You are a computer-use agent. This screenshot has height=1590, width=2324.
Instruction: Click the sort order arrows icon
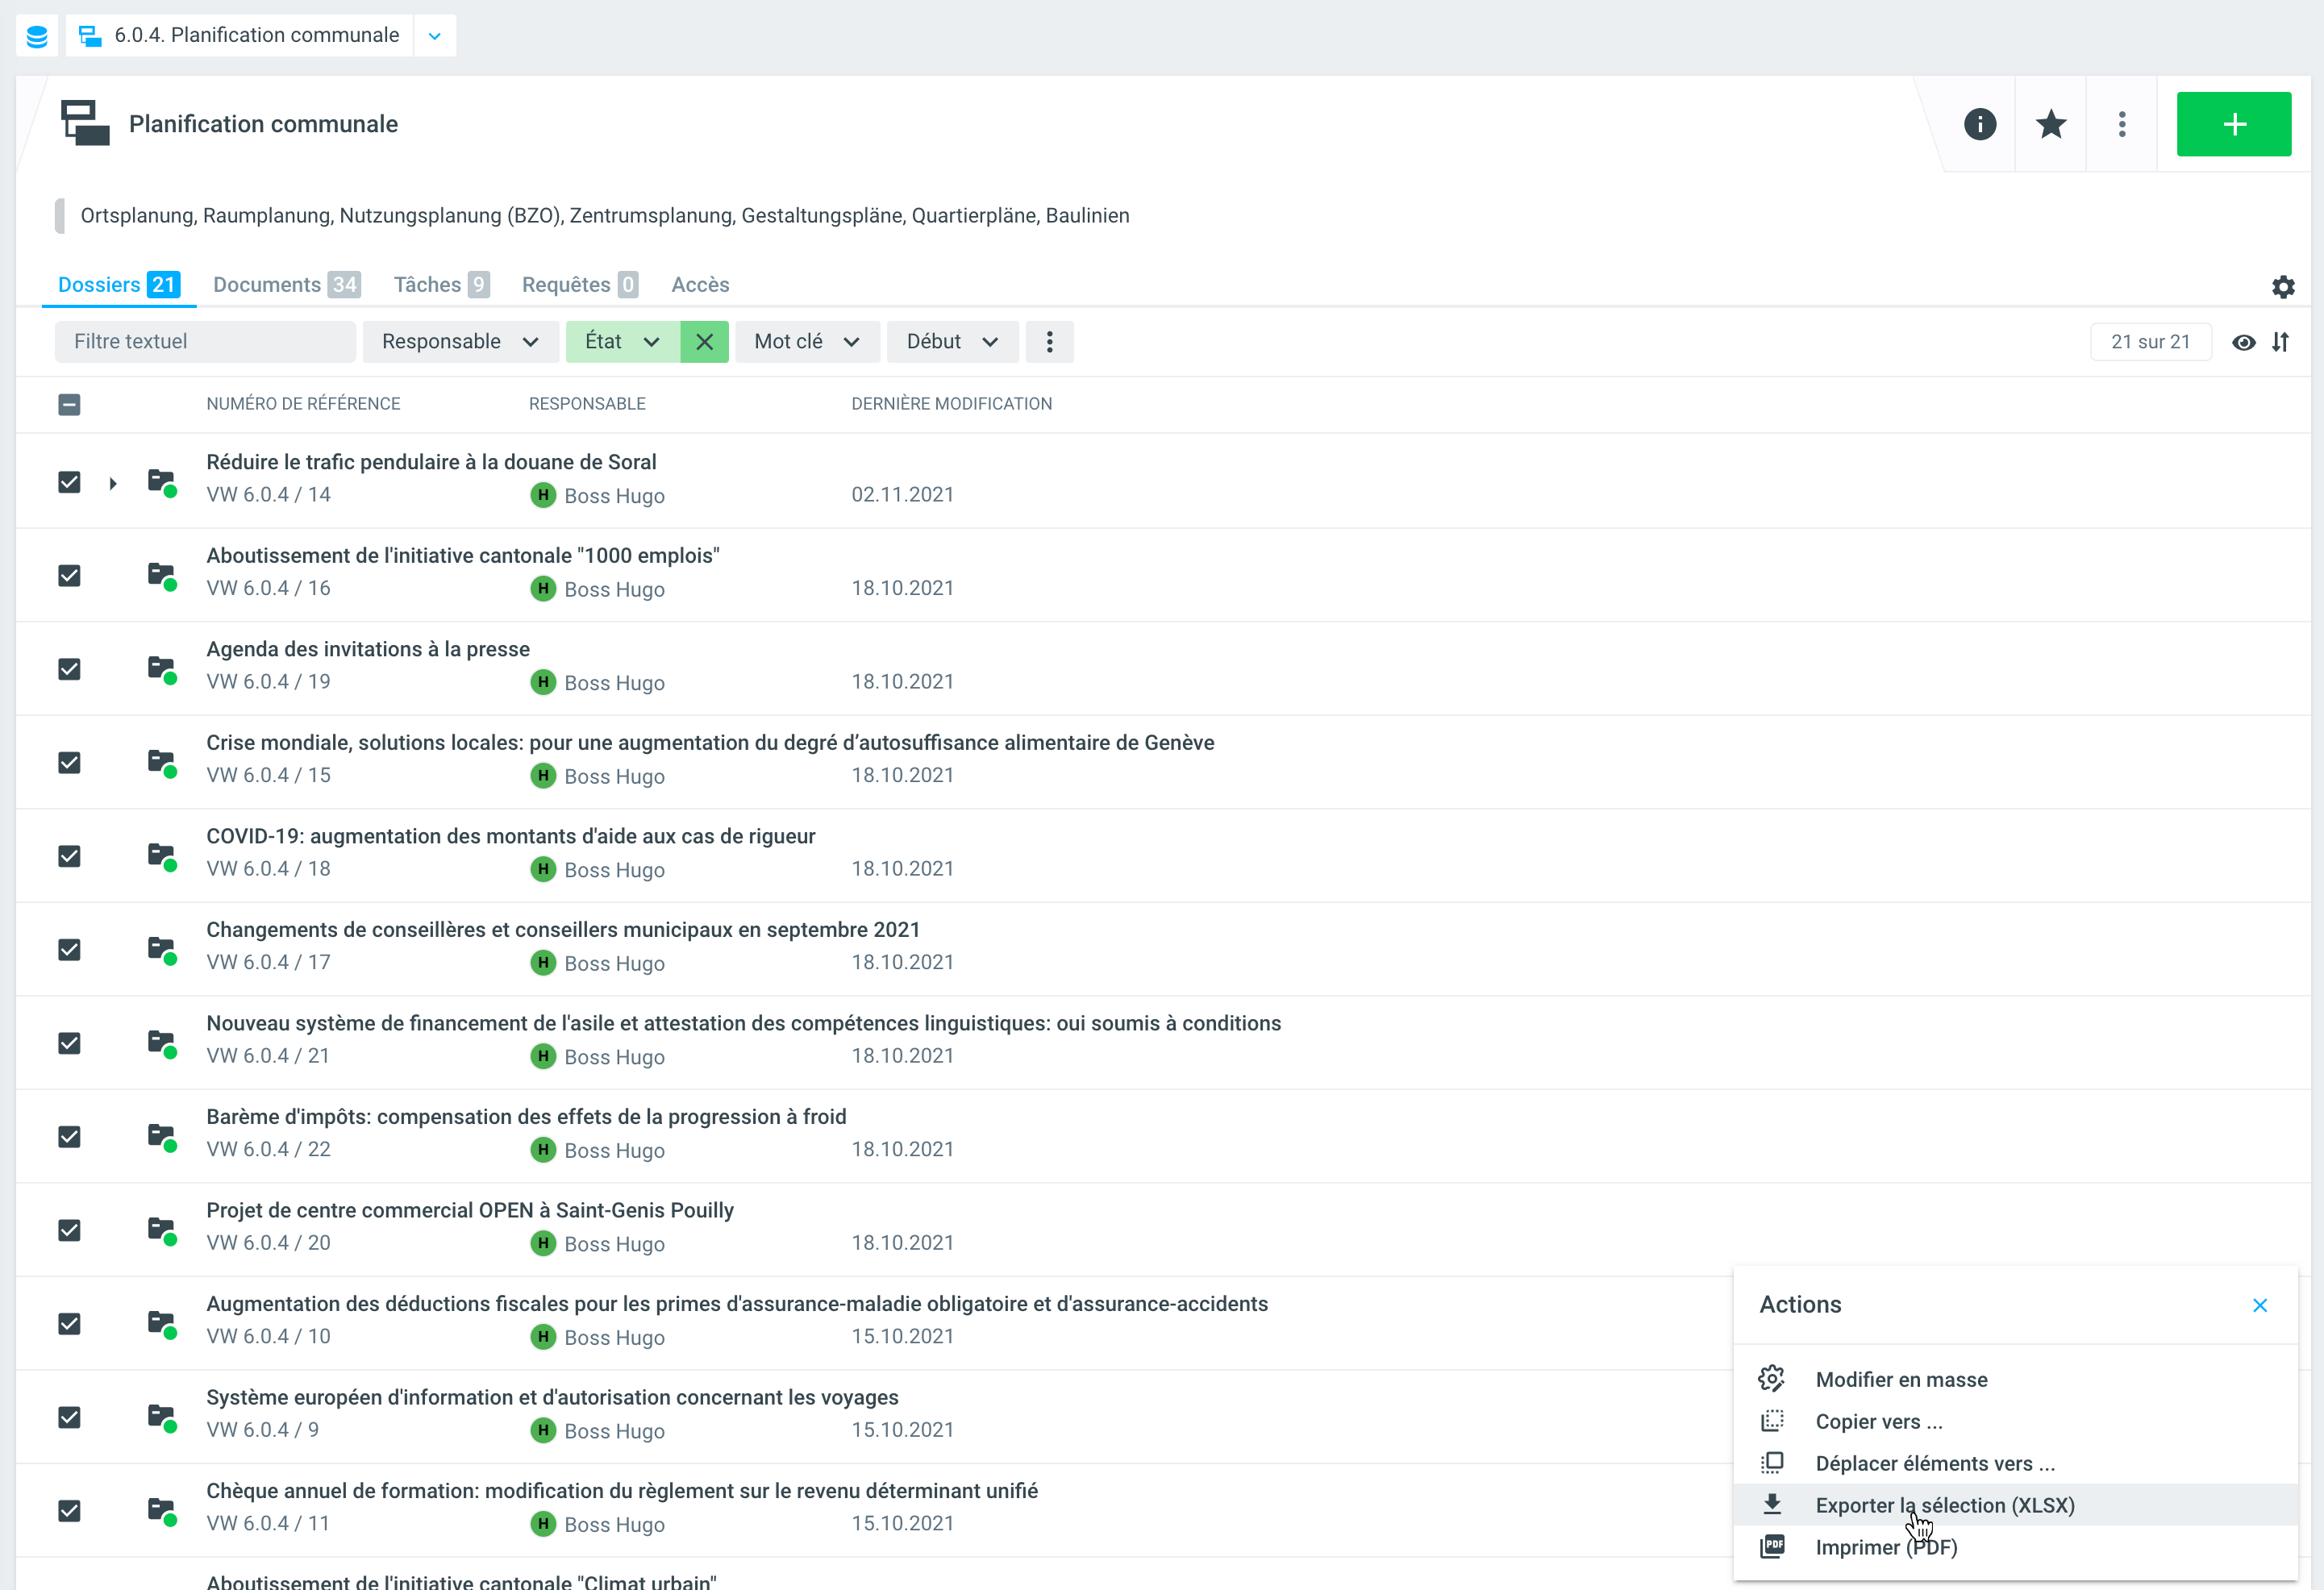[2280, 342]
